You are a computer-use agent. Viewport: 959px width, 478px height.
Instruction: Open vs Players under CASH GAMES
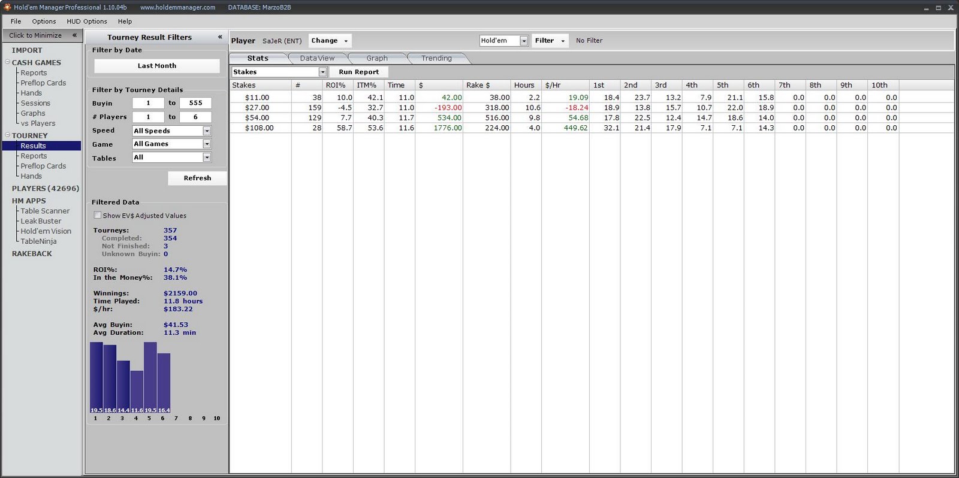tap(38, 123)
